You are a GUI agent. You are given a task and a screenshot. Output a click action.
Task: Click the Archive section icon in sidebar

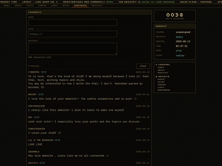pos(157,77)
